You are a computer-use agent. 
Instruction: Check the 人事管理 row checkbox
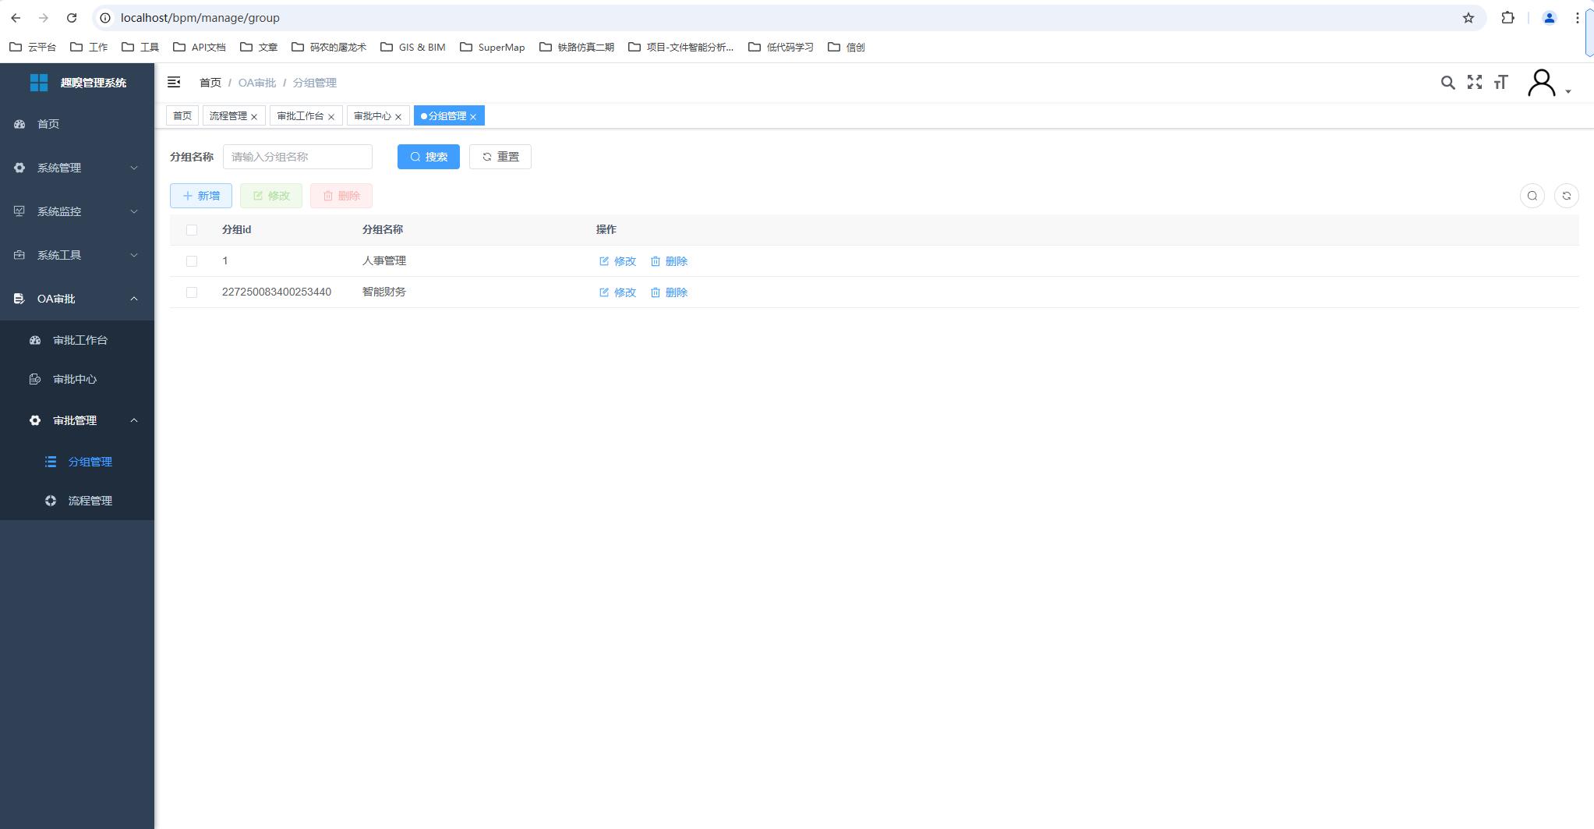click(192, 261)
